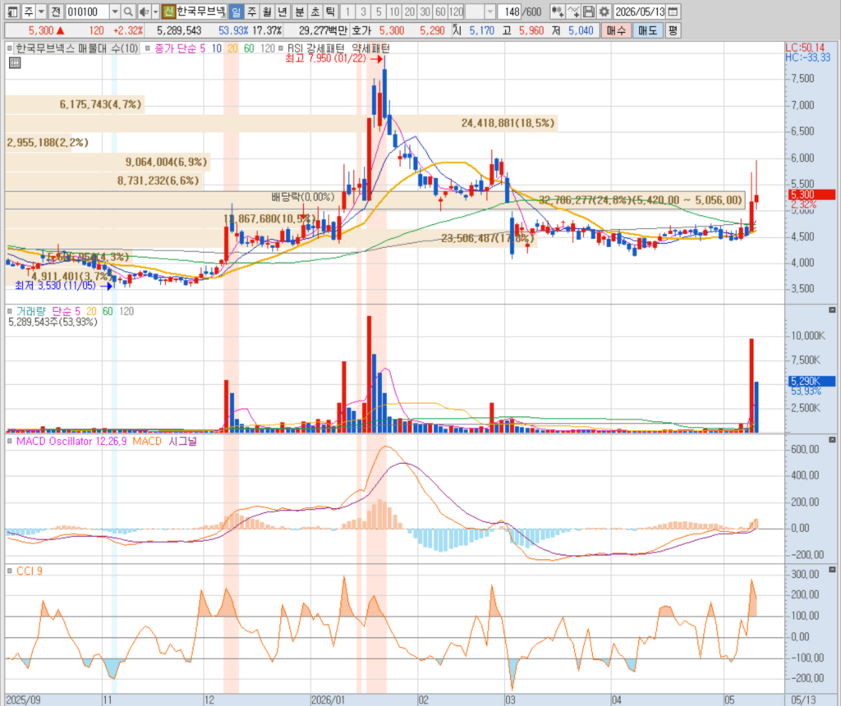Click the data table grid icon on chart
This screenshot has height=706, width=841.
click(x=15, y=62)
